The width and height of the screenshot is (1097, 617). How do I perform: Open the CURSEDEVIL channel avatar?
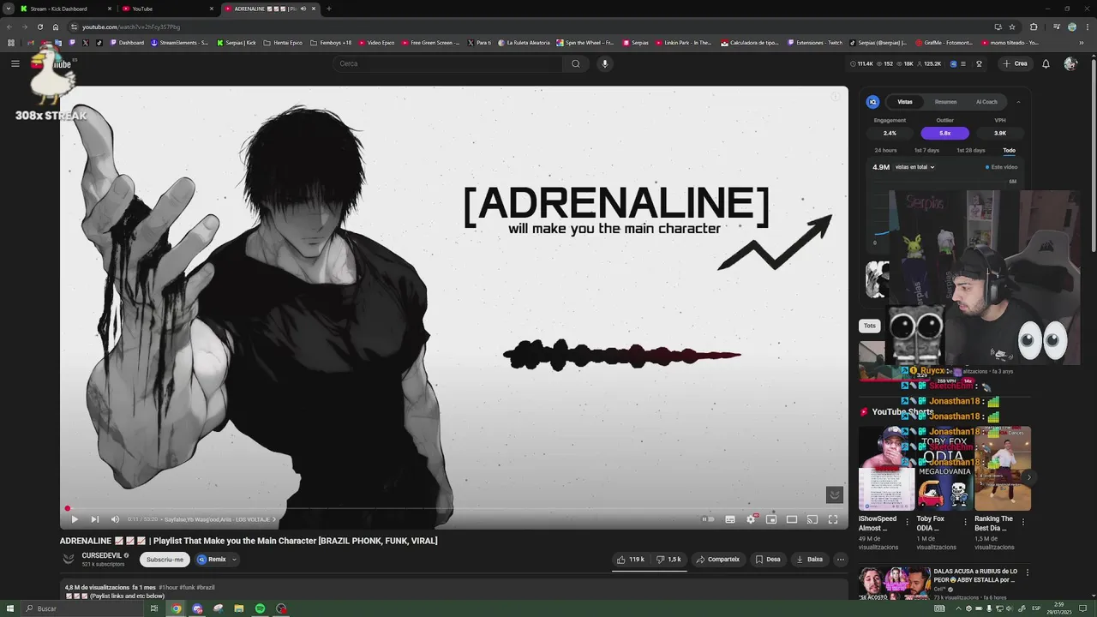pyautogui.click(x=69, y=559)
